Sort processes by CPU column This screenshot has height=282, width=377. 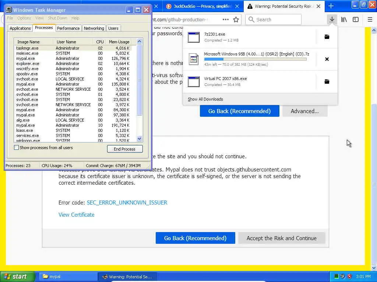[x=99, y=42]
